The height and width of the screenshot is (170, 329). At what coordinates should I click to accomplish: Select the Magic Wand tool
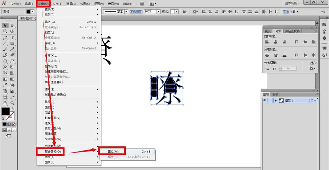(x=5, y=32)
